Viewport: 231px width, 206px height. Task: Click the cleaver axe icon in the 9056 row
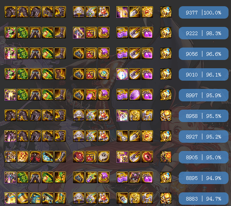pos(135,53)
